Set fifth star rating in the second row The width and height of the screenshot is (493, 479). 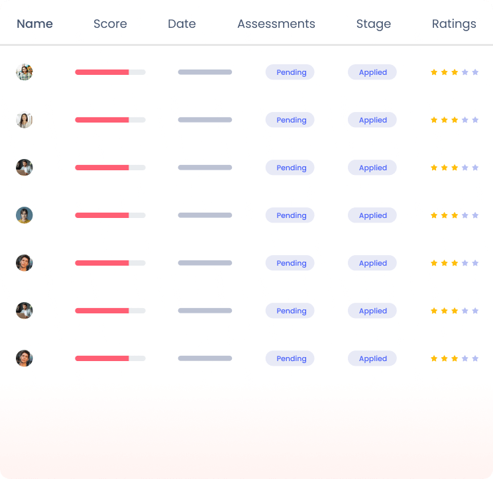coord(475,120)
